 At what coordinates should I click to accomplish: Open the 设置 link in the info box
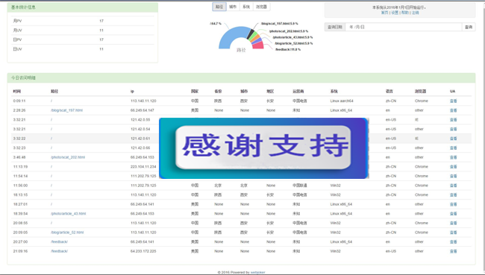pos(395,13)
